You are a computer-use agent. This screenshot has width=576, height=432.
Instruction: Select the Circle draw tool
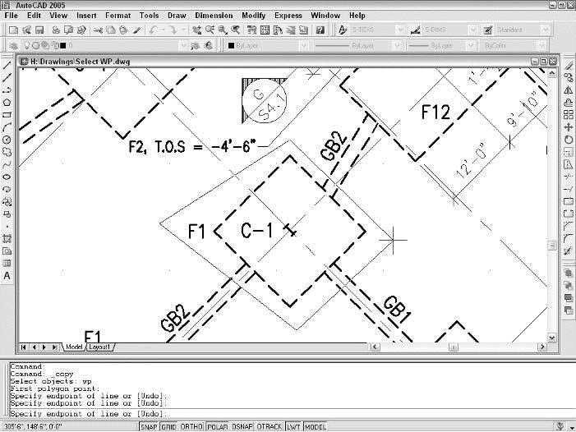7,140
